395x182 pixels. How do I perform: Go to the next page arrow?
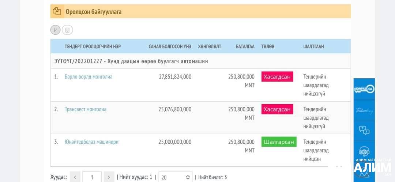109,177
